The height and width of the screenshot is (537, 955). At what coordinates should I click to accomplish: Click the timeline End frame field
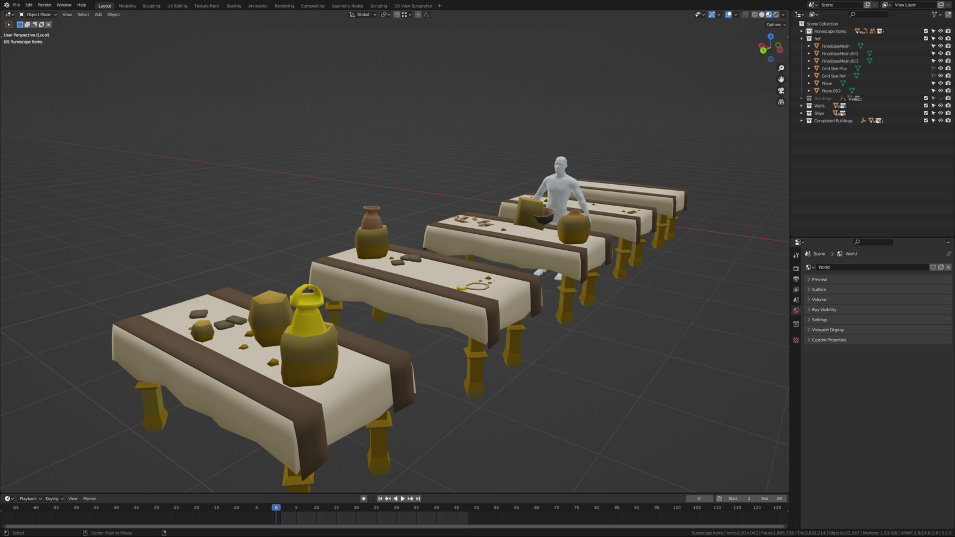[x=772, y=499]
